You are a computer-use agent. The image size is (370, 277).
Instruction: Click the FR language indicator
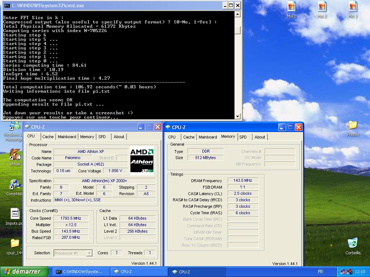(320, 272)
